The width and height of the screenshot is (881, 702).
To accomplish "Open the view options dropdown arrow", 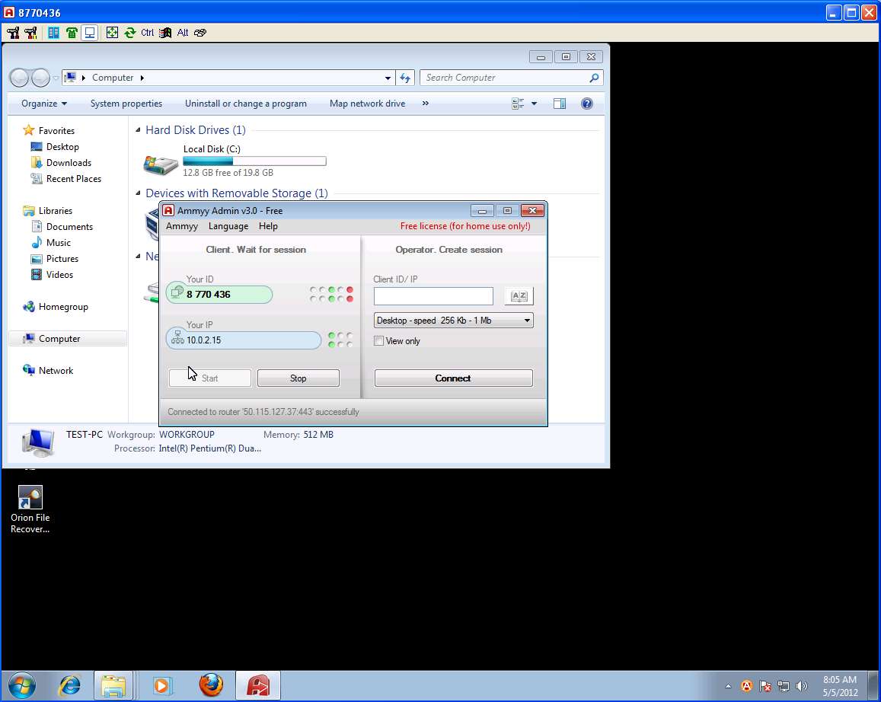I will (534, 104).
